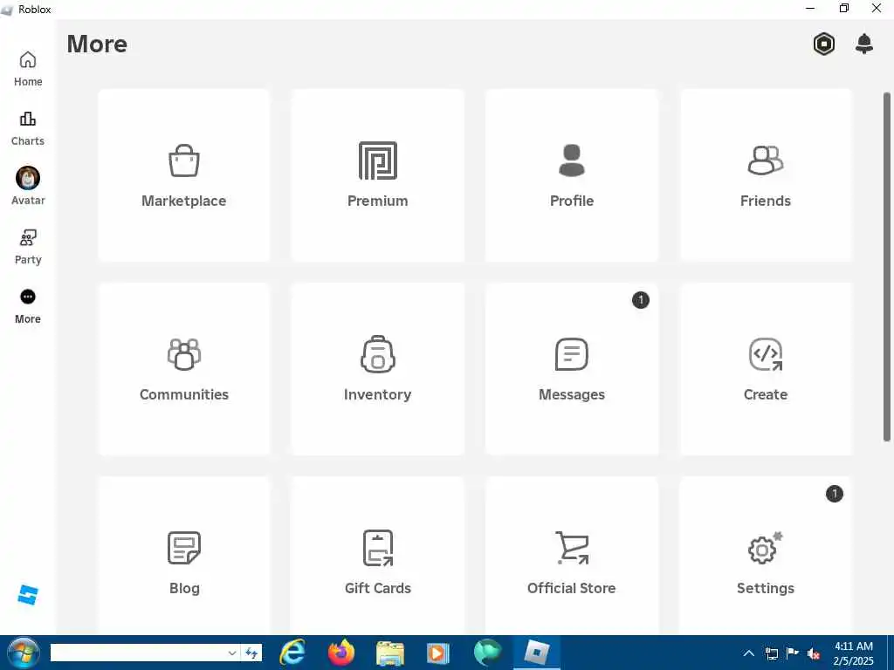Open the Messages tile

tap(571, 369)
